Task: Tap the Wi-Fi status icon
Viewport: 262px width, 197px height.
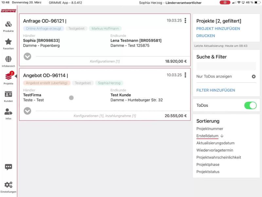Action: pyautogui.click(x=239, y=3)
